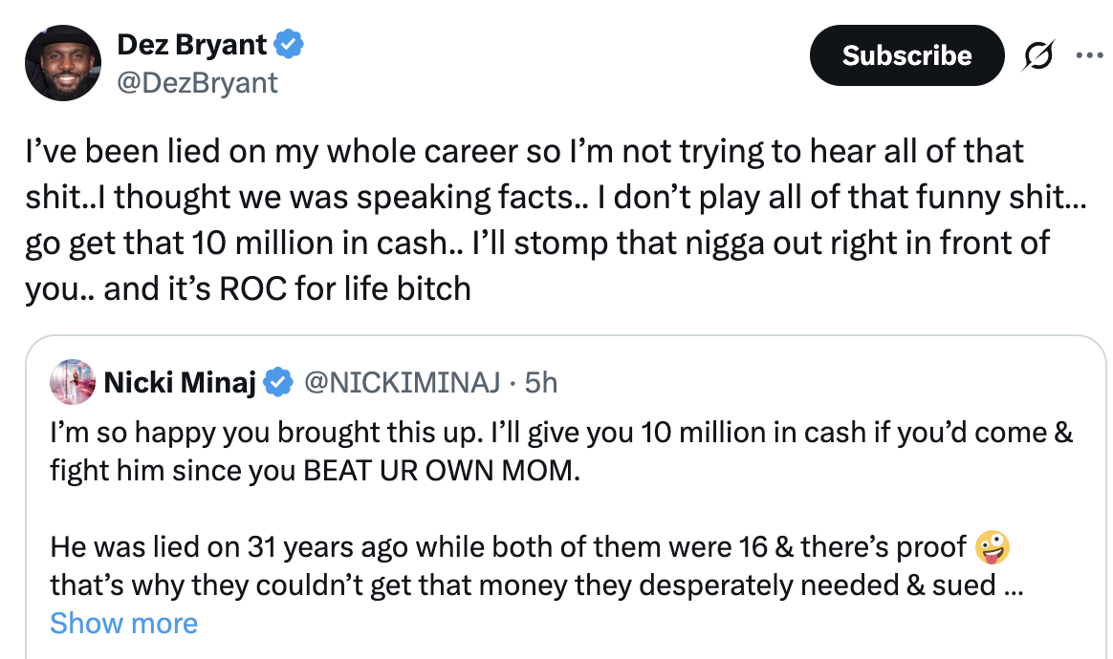The width and height of the screenshot is (1113, 659).
Task: Open the three-dot more options menu
Action: tap(1090, 55)
